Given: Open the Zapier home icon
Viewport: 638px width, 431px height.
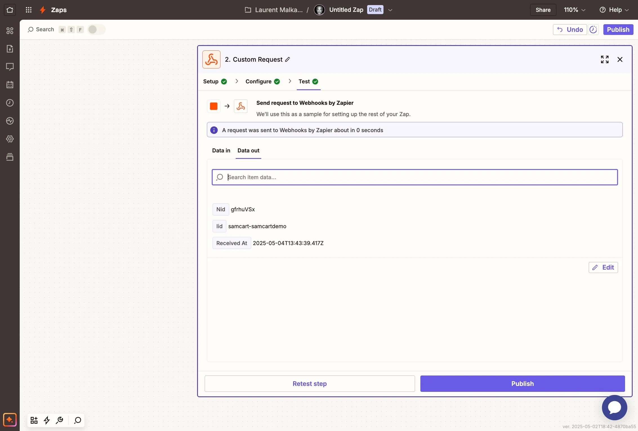Looking at the screenshot, I should [10, 10].
